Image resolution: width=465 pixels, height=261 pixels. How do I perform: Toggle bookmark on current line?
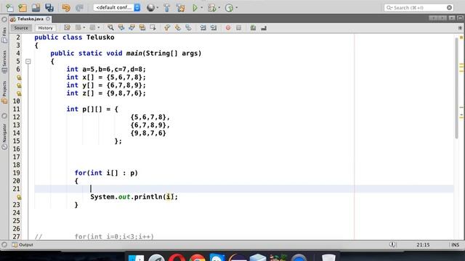point(188,28)
